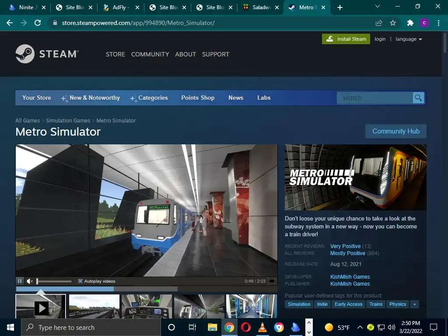Click the Steam store search field

click(x=375, y=98)
